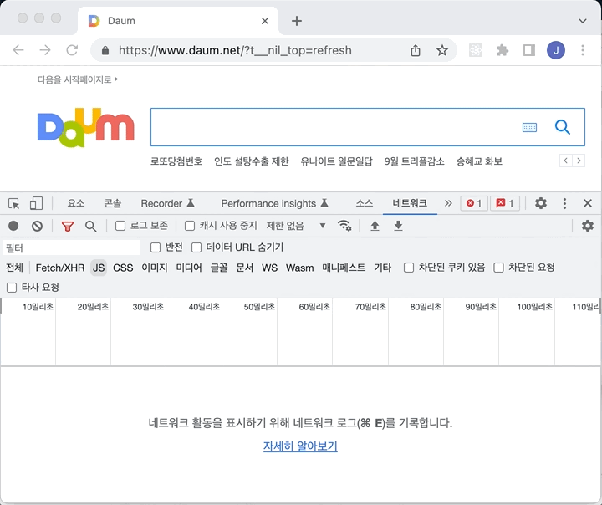Click the address bar URL
The height and width of the screenshot is (505, 602).
[235, 50]
